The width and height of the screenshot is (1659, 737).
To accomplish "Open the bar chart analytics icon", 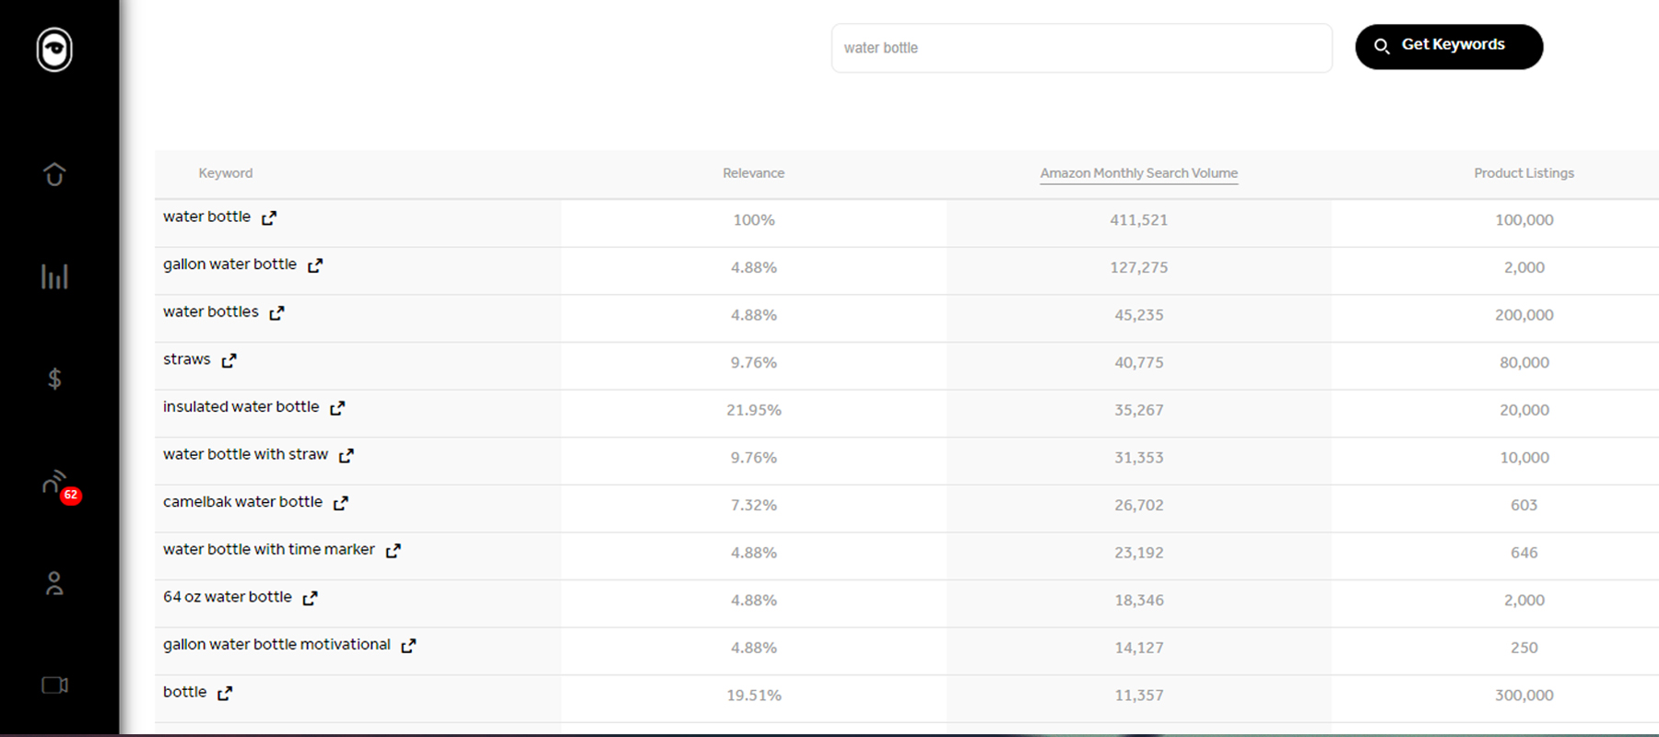I will point(54,276).
